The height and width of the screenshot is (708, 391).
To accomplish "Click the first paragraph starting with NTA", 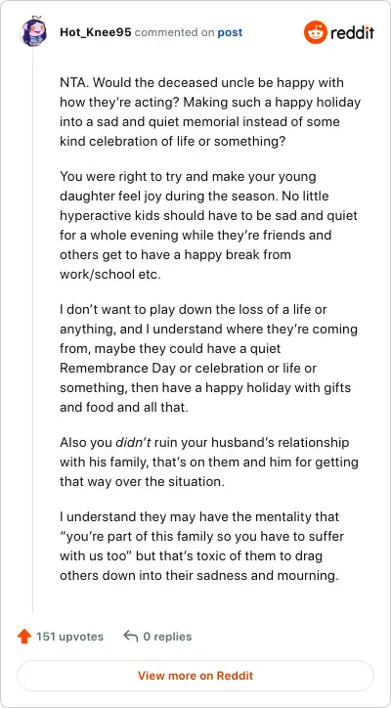I will click(x=210, y=112).
